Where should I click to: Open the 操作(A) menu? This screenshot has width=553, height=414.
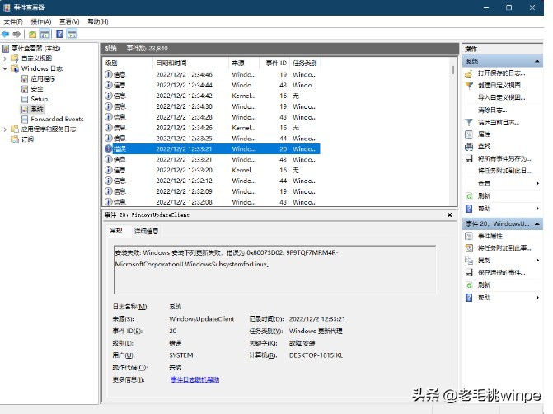click(41, 21)
